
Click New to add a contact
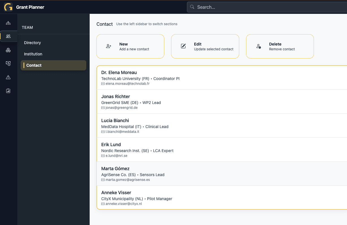[130, 46]
